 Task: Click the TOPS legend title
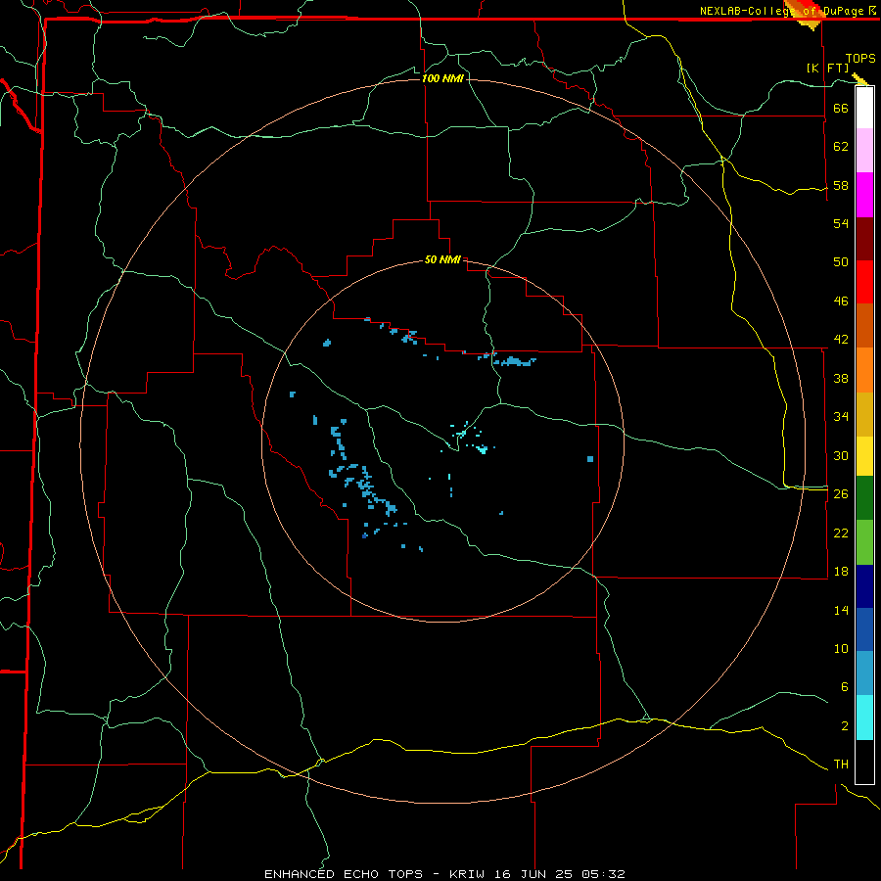pyautogui.click(x=860, y=59)
